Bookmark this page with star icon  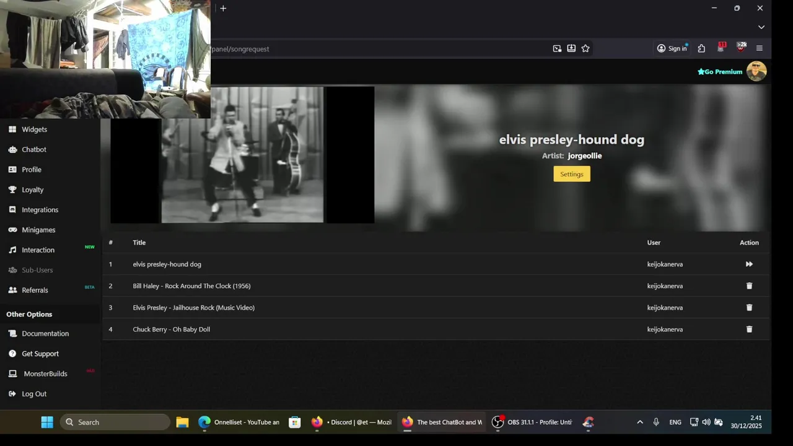click(x=585, y=48)
